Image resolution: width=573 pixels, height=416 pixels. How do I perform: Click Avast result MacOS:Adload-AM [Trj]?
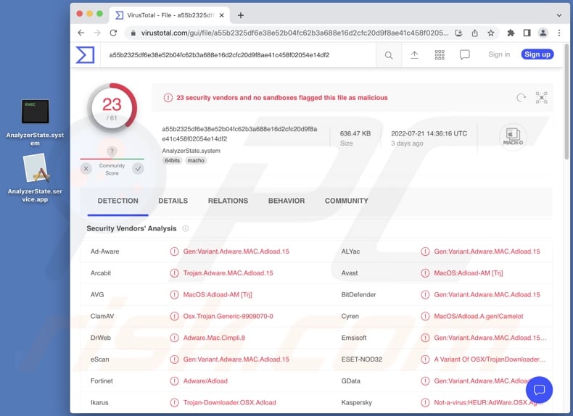(468, 273)
